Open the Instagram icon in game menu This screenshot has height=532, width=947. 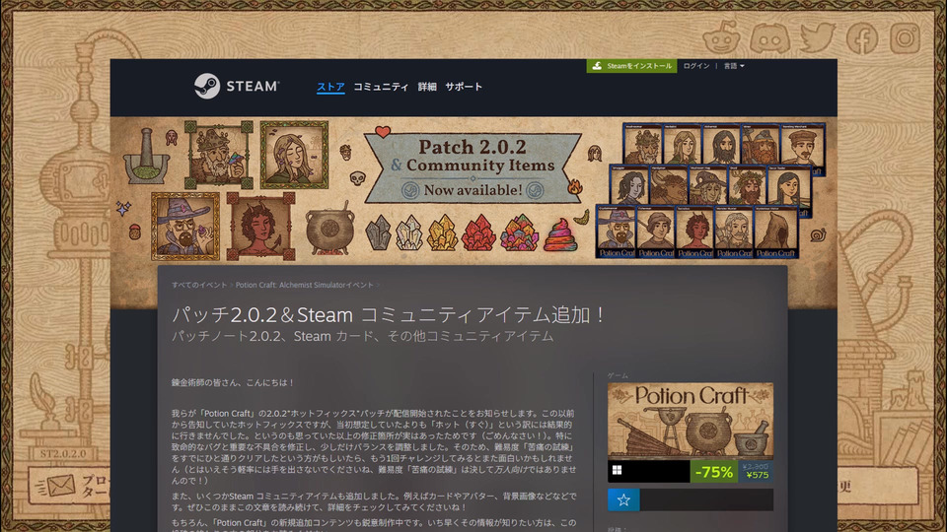tap(905, 38)
